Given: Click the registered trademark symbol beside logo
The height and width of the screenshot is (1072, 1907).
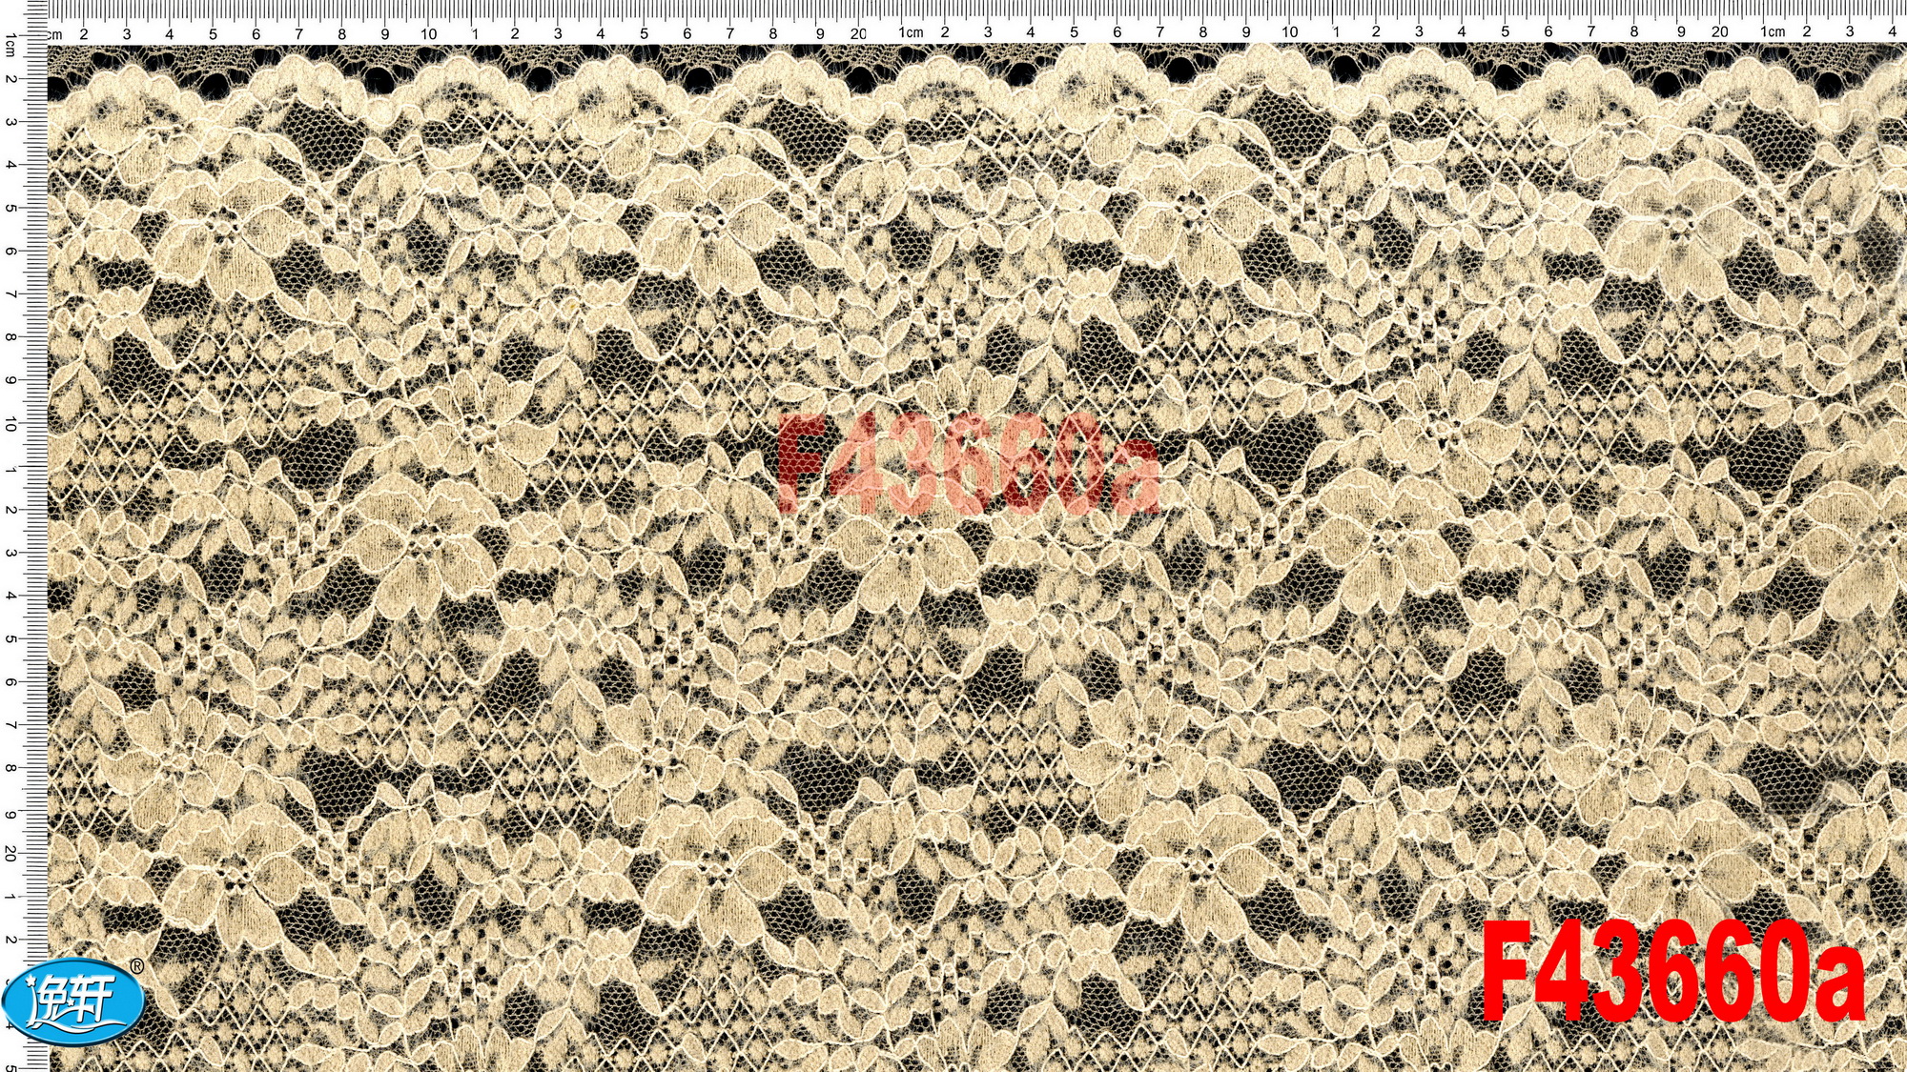Looking at the screenshot, I should click(137, 966).
